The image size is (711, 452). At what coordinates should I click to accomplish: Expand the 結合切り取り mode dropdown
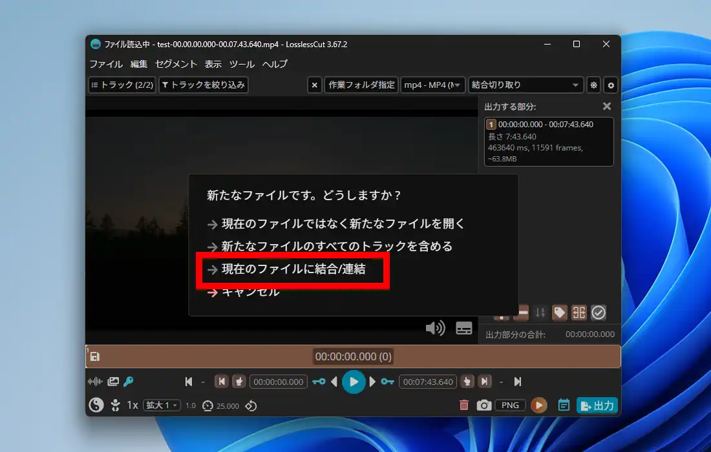(525, 85)
